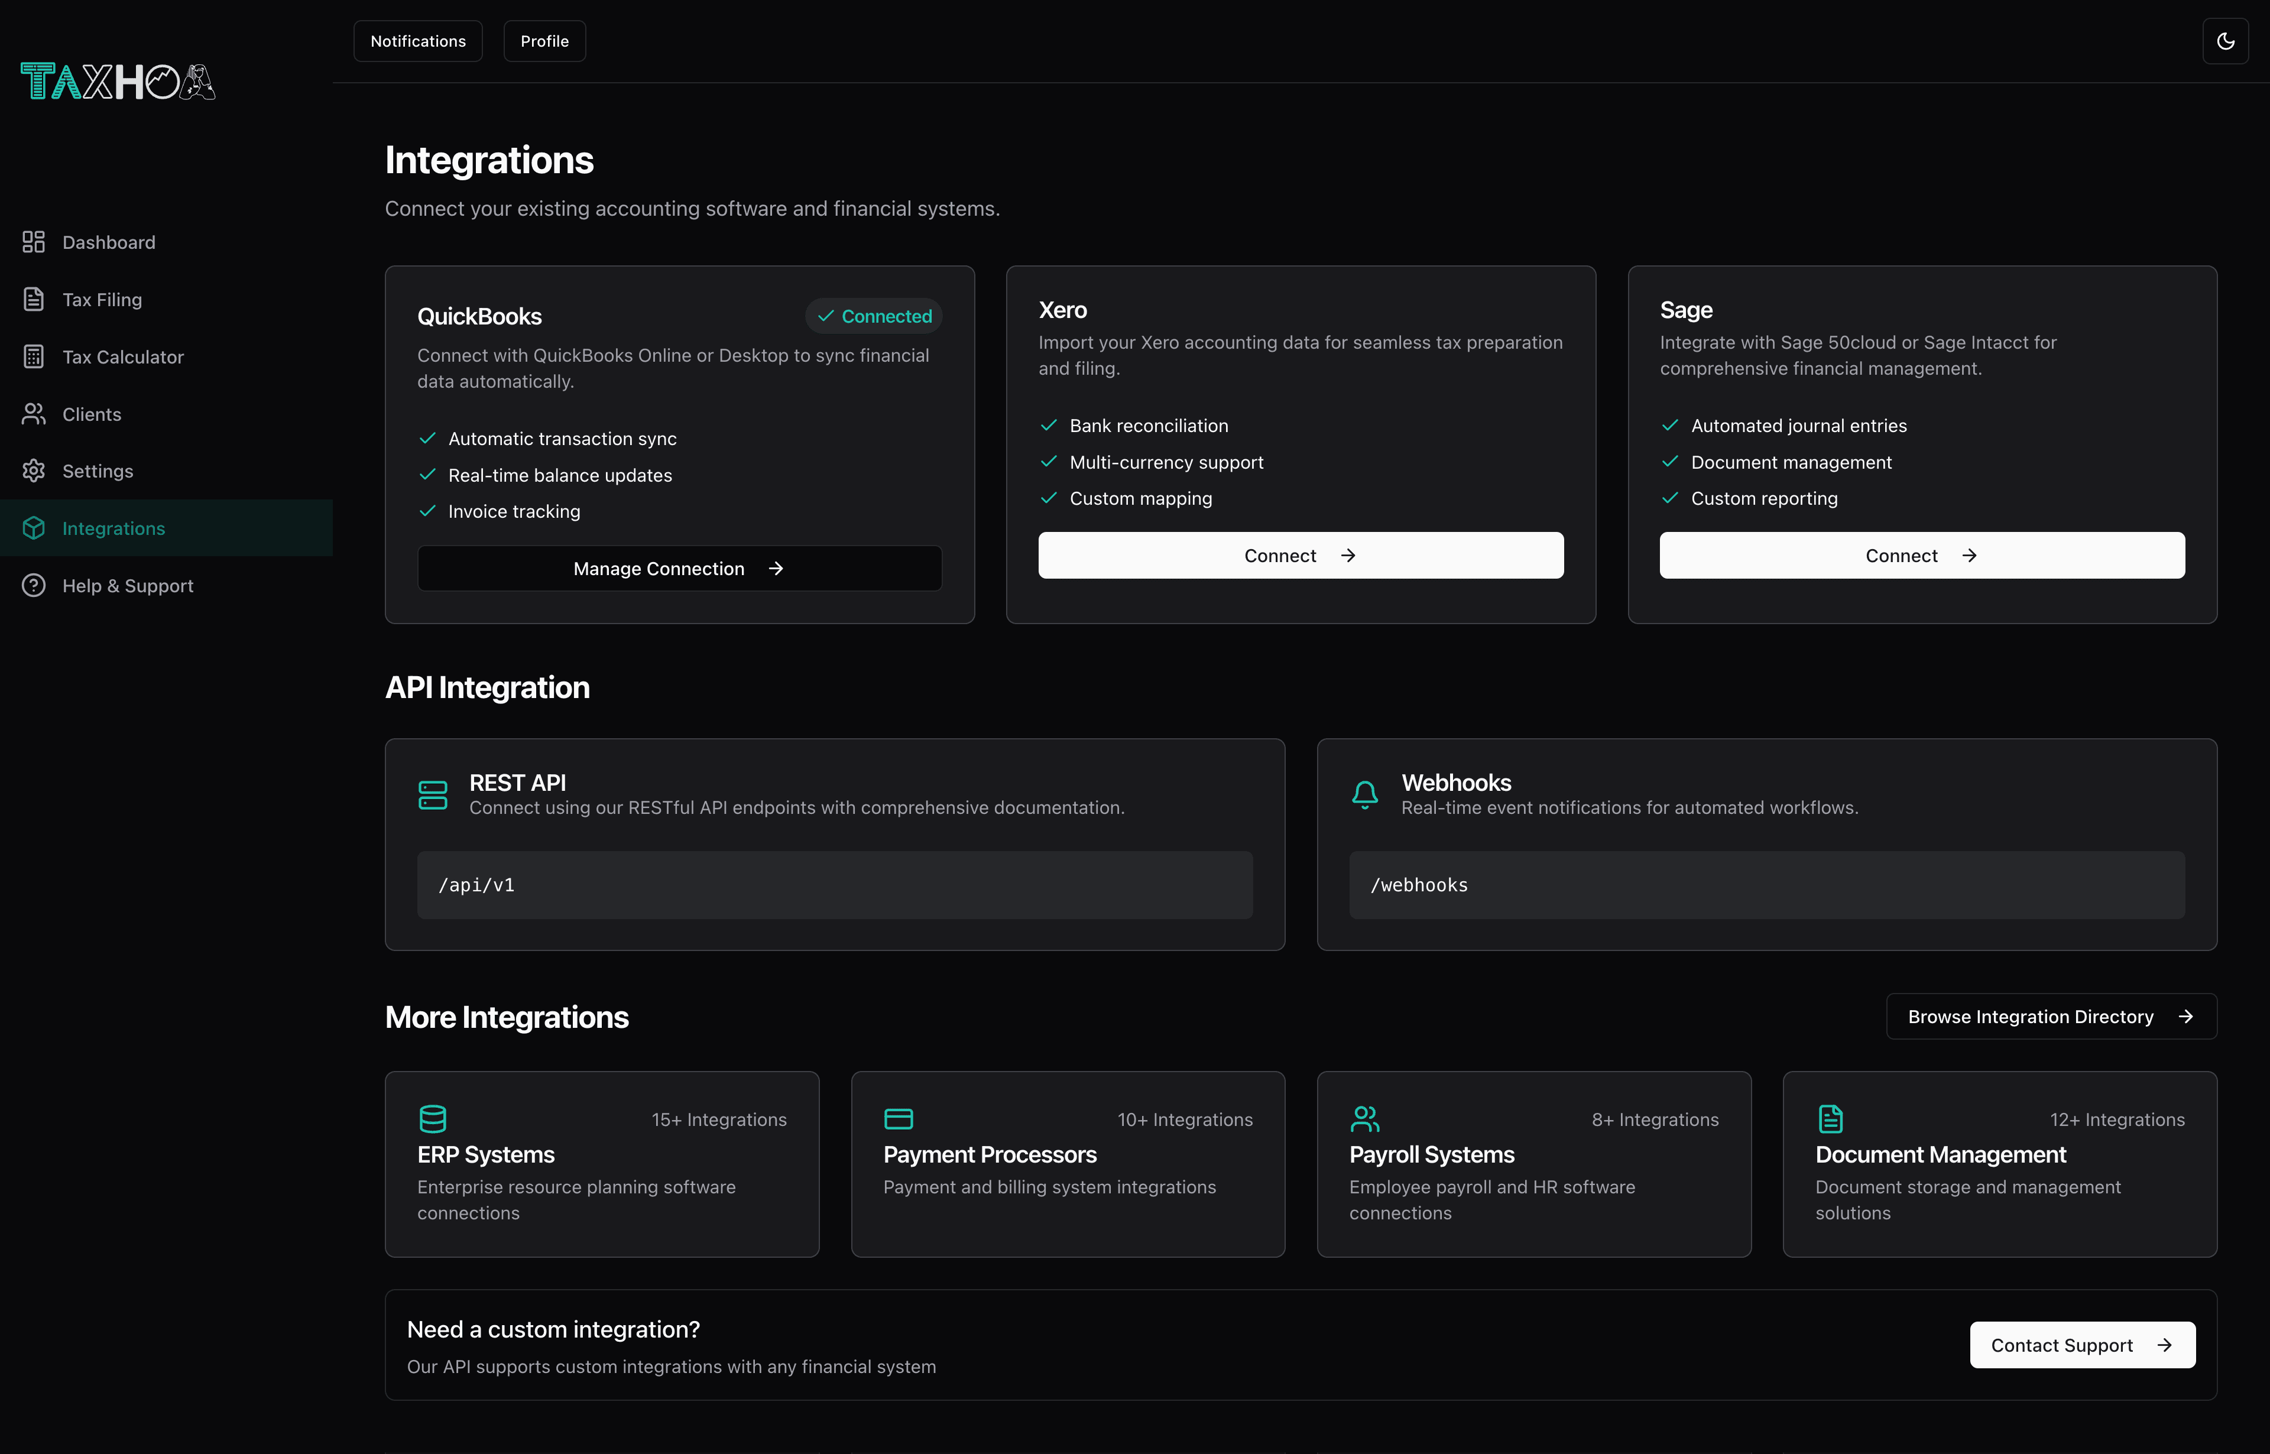Click Browse Integration Directory

coord(2051,1016)
